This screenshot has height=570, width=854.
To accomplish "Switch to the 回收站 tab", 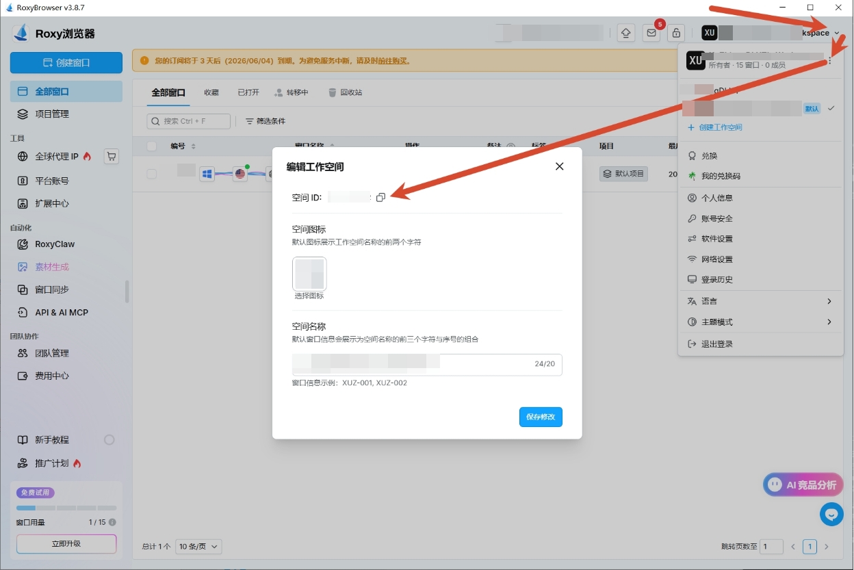I will [345, 92].
